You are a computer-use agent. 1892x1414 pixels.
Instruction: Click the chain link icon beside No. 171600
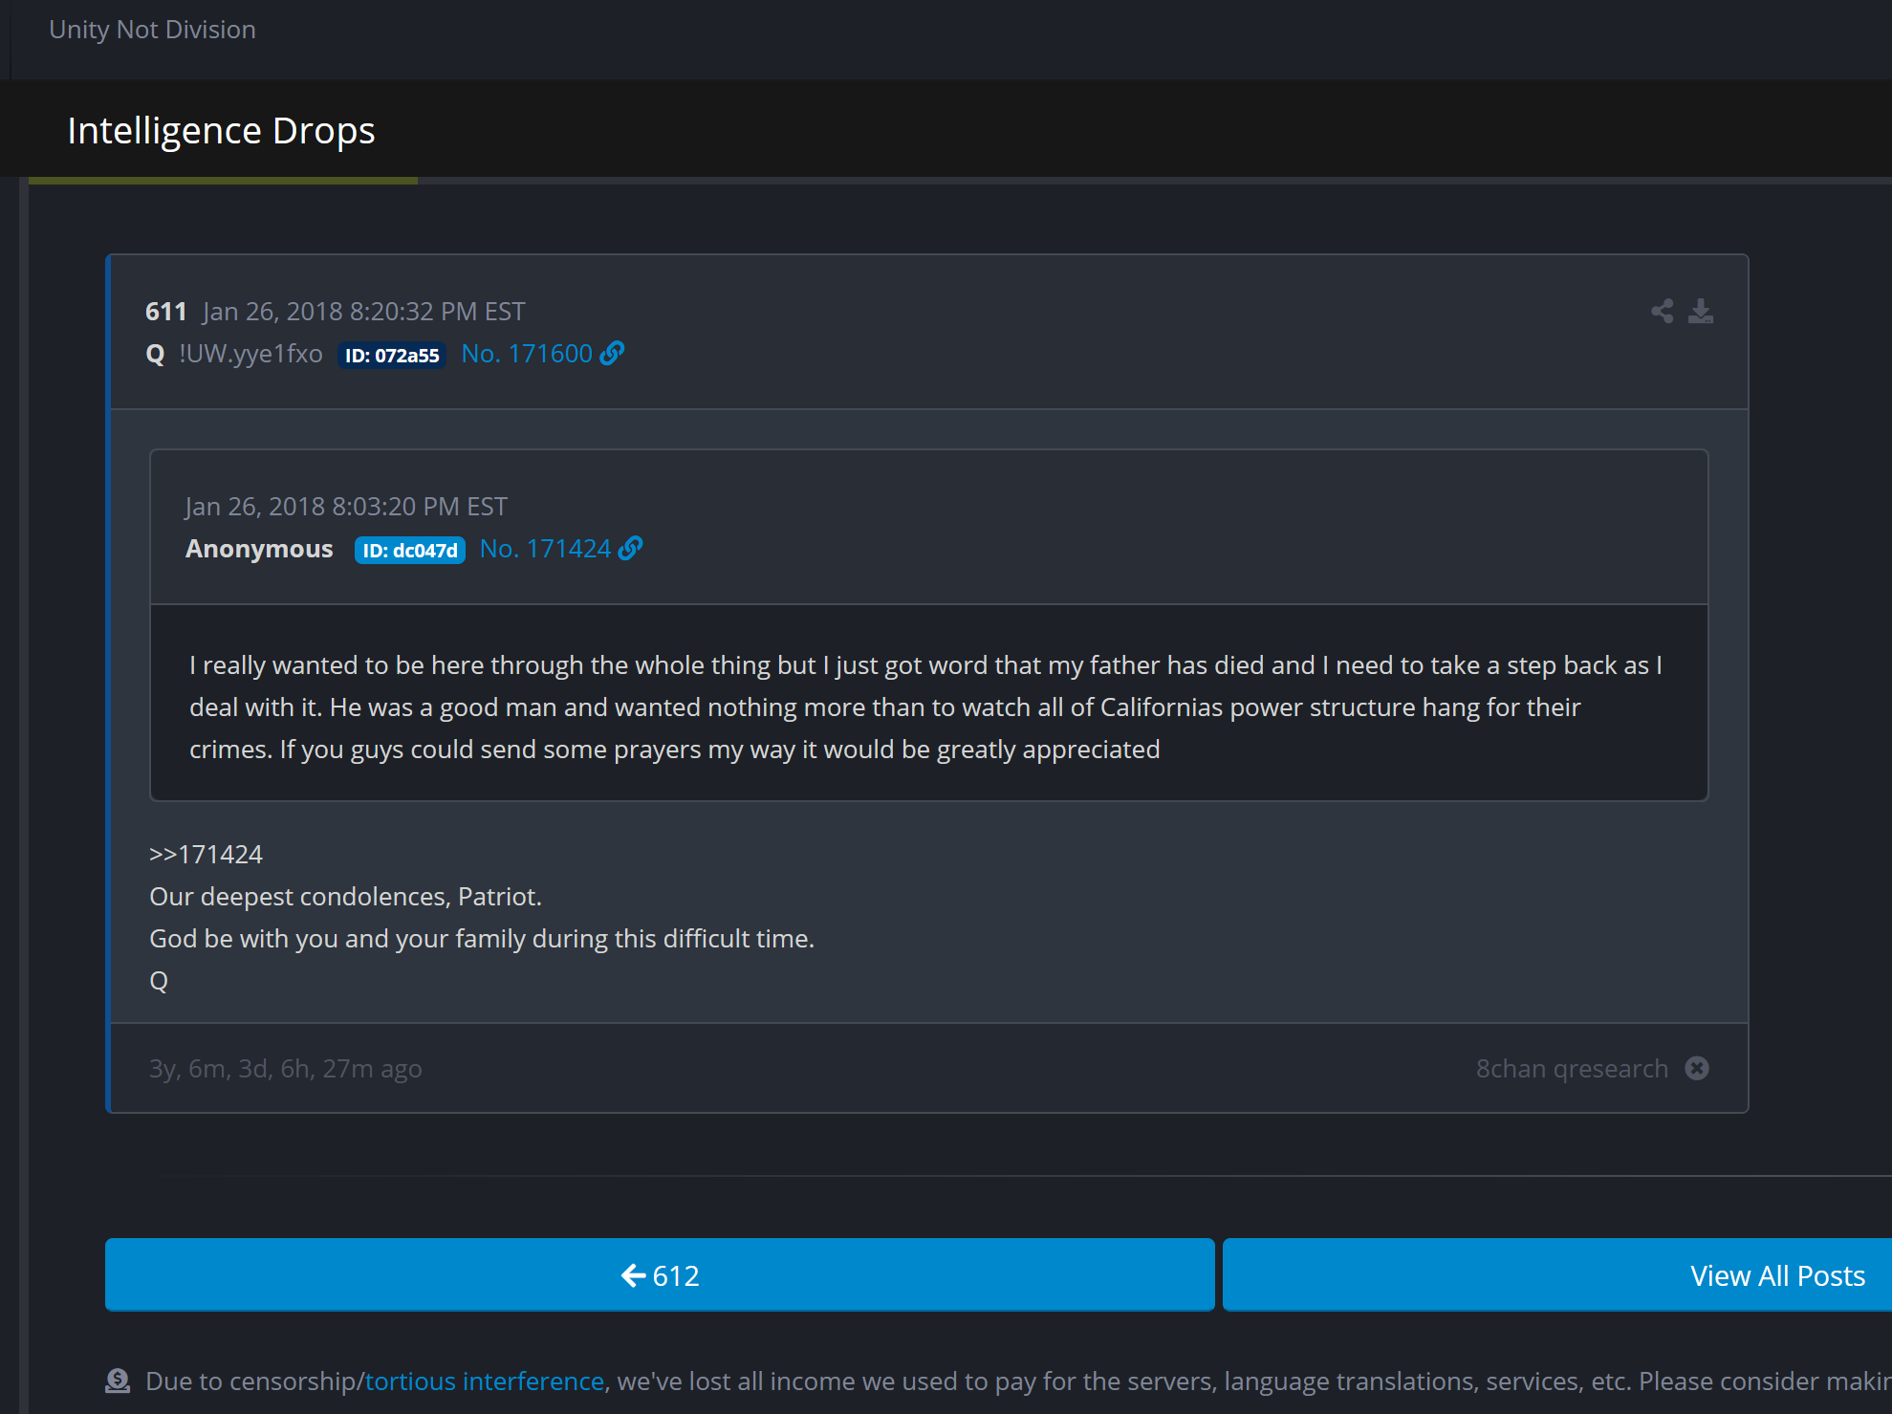click(x=612, y=354)
